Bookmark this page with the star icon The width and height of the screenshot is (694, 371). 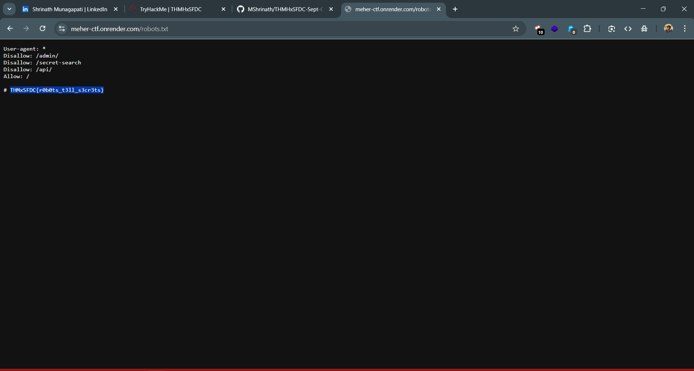[x=516, y=29]
